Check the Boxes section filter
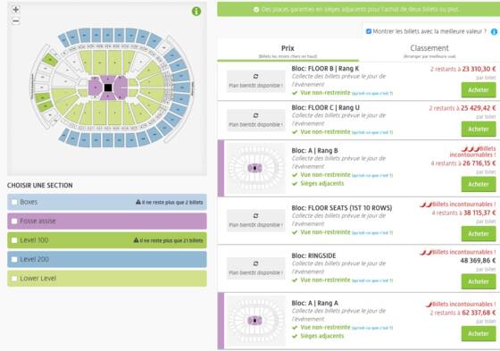 tap(14, 202)
